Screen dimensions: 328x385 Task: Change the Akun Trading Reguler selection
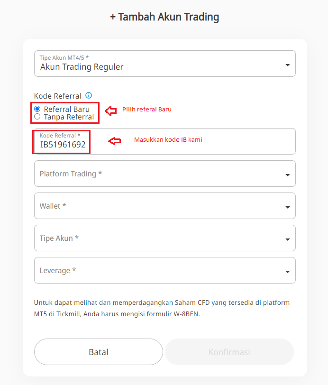click(x=82, y=67)
